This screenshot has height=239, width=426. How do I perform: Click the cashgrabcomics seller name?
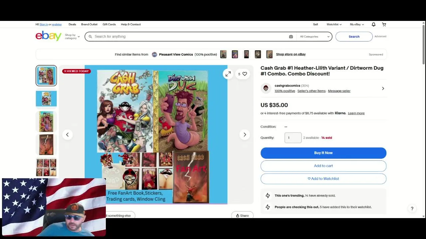click(287, 86)
